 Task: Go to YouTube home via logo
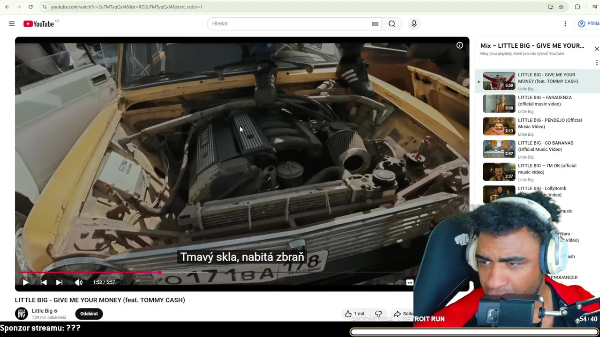pos(39,24)
